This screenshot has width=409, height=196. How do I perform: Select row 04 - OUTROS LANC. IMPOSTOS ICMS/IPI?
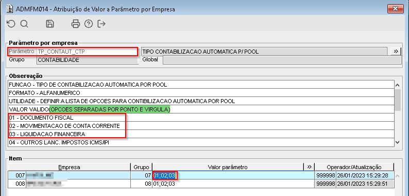[x=201, y=142]
